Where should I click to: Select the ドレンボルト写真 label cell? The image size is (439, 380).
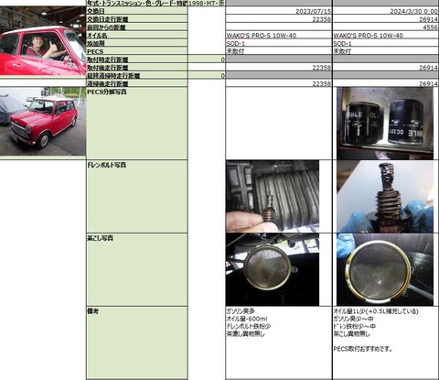[x=137, y=197]
